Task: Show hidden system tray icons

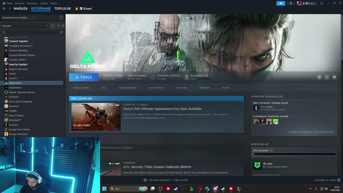Action: tap(310, 189)
